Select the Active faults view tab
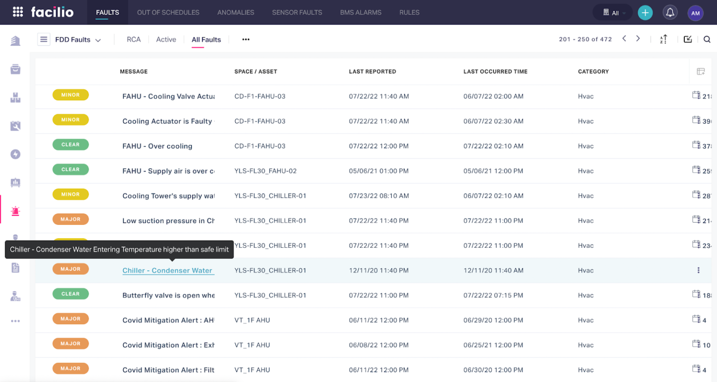717x382 pixels. (x=166, y=40)
